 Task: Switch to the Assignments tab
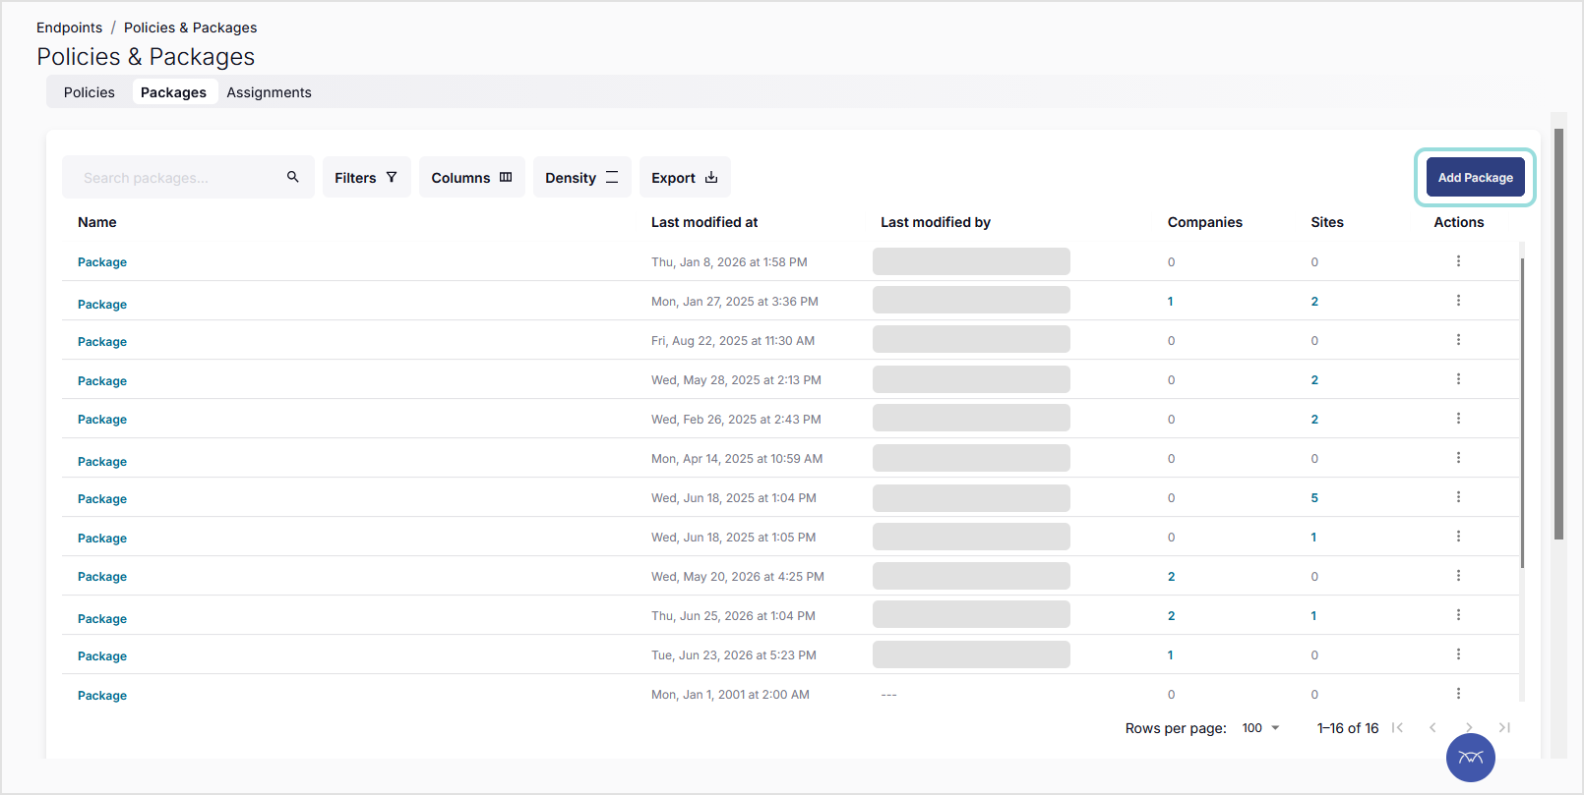(270, 92)
